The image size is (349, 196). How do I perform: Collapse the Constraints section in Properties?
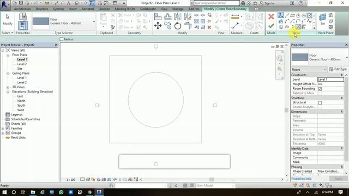coord(341,75)
